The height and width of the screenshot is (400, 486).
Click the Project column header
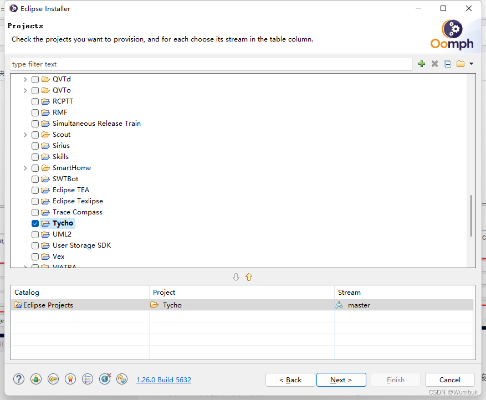click(242, 293)
